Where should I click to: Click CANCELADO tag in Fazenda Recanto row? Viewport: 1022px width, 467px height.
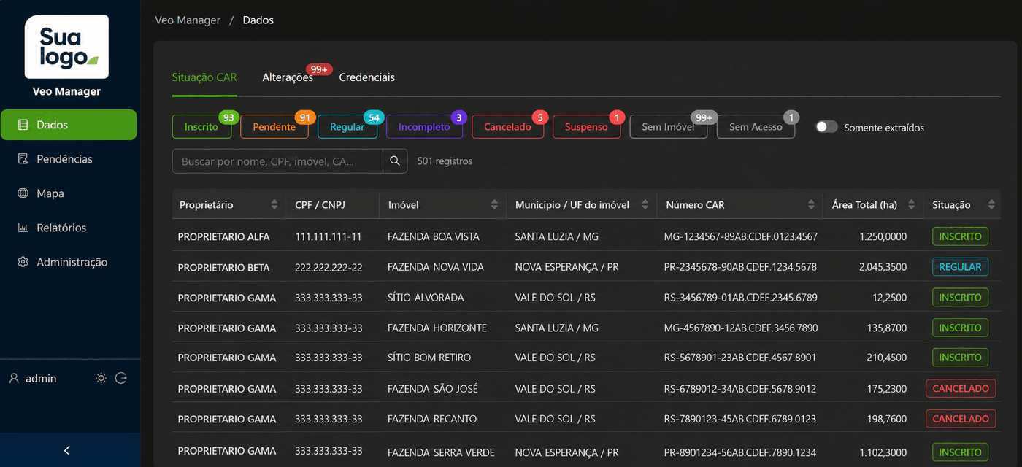[961, 419]
